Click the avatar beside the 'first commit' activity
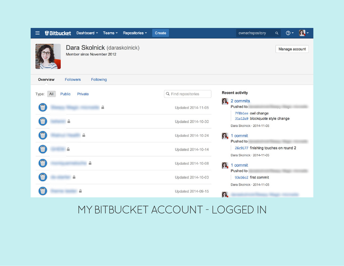Screen dimensions: 344x266 coord(225,165)
